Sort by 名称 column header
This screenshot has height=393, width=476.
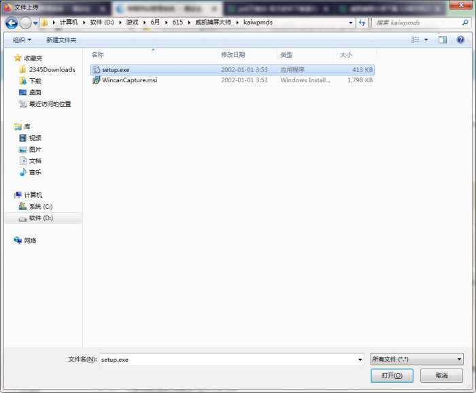pyautogui.click(x=97, y=54)
